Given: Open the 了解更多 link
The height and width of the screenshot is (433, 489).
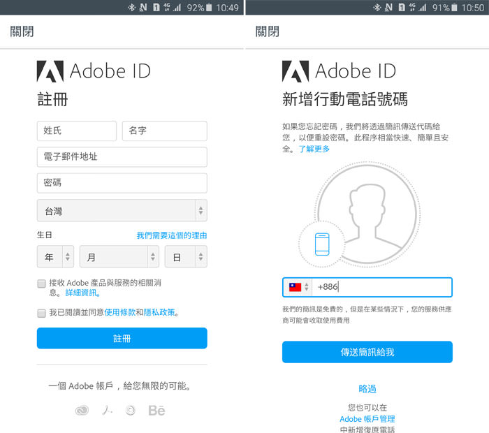Looking at the screenshot, I should (x=314, y=149).
